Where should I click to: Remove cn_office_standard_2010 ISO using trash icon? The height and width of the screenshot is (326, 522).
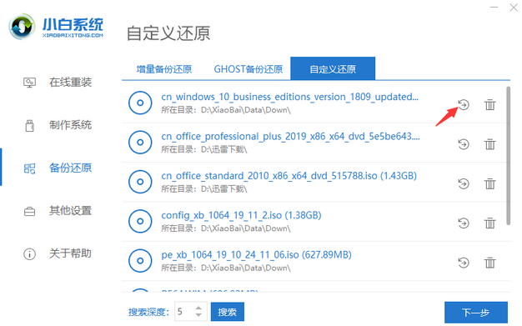point(489,183)
